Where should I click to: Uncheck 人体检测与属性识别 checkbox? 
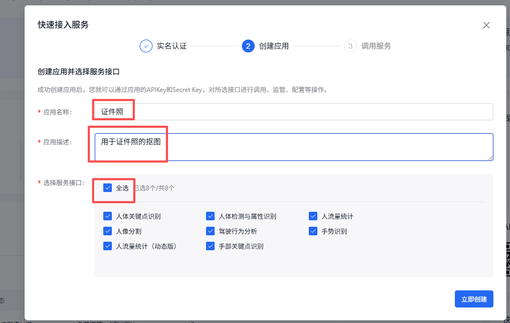click(210, 216)
